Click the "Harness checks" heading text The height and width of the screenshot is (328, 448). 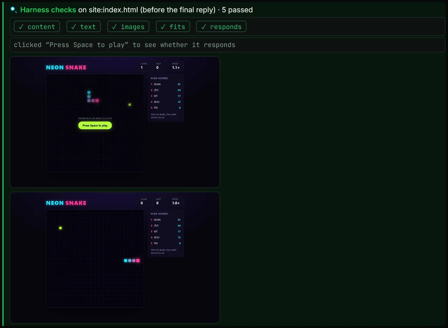[48, 10]
